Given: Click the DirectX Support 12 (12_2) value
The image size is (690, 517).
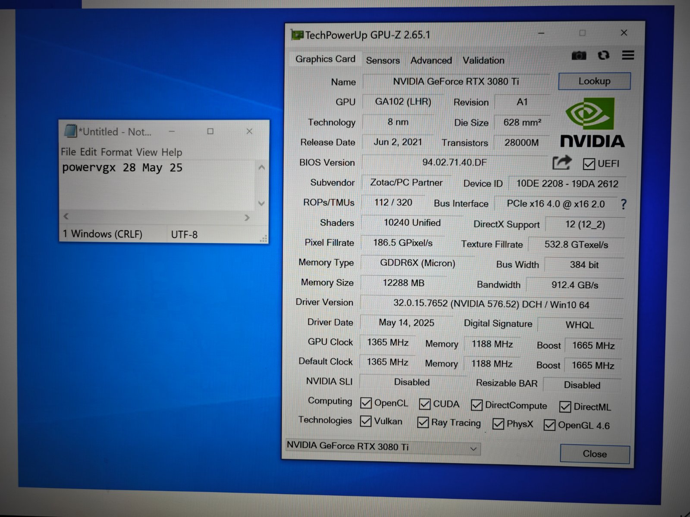Looking at the screenshot, I should pyautogui.click(x=585, y=224).
